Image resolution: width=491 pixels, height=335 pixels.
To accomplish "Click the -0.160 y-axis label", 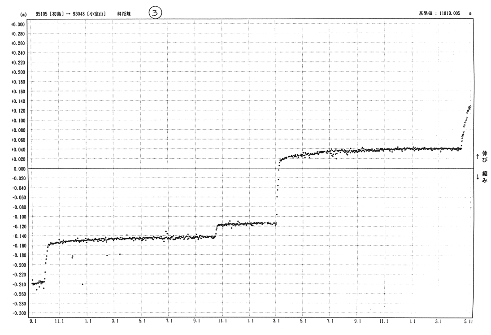I will [18, 246].
